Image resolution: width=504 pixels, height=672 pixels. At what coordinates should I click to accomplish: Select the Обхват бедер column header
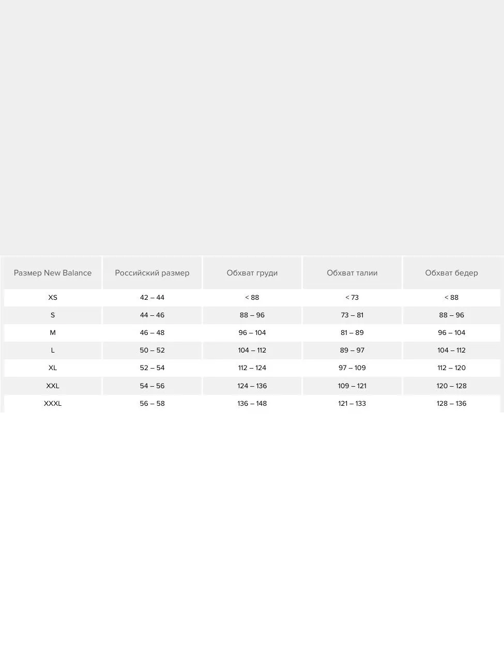coord(451,273)
